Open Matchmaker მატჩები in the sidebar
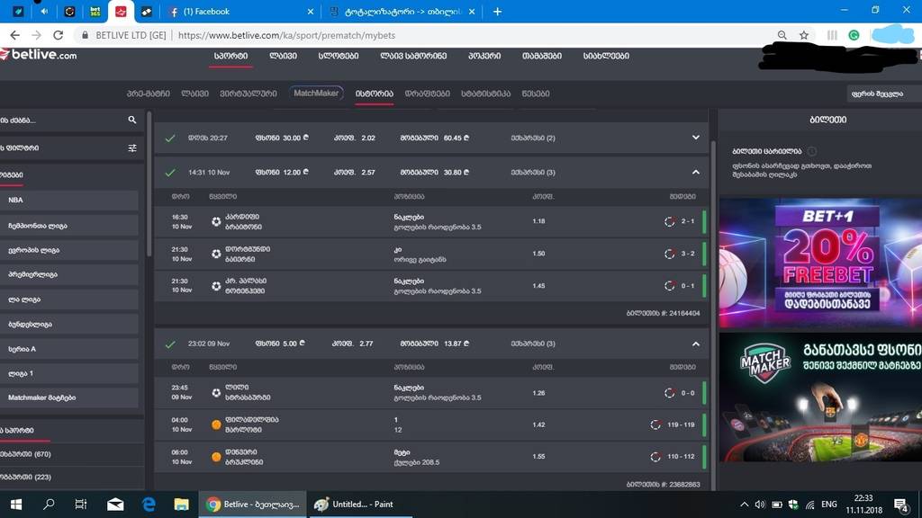 coord(69,397)
